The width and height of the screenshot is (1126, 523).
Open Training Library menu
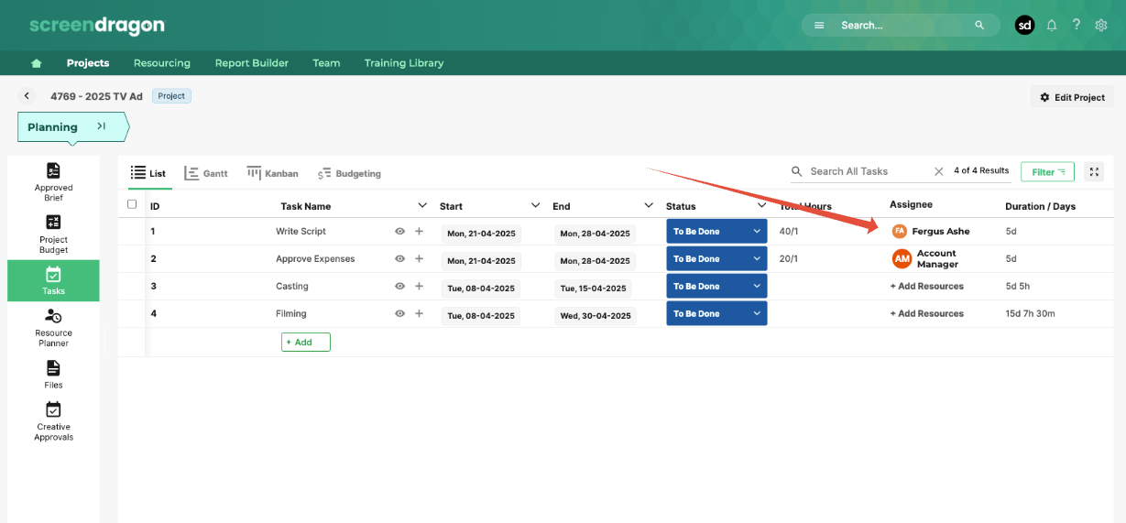(x=404, y=63)
